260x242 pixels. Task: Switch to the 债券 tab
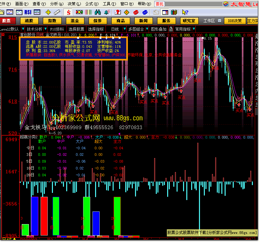(97, 21)
